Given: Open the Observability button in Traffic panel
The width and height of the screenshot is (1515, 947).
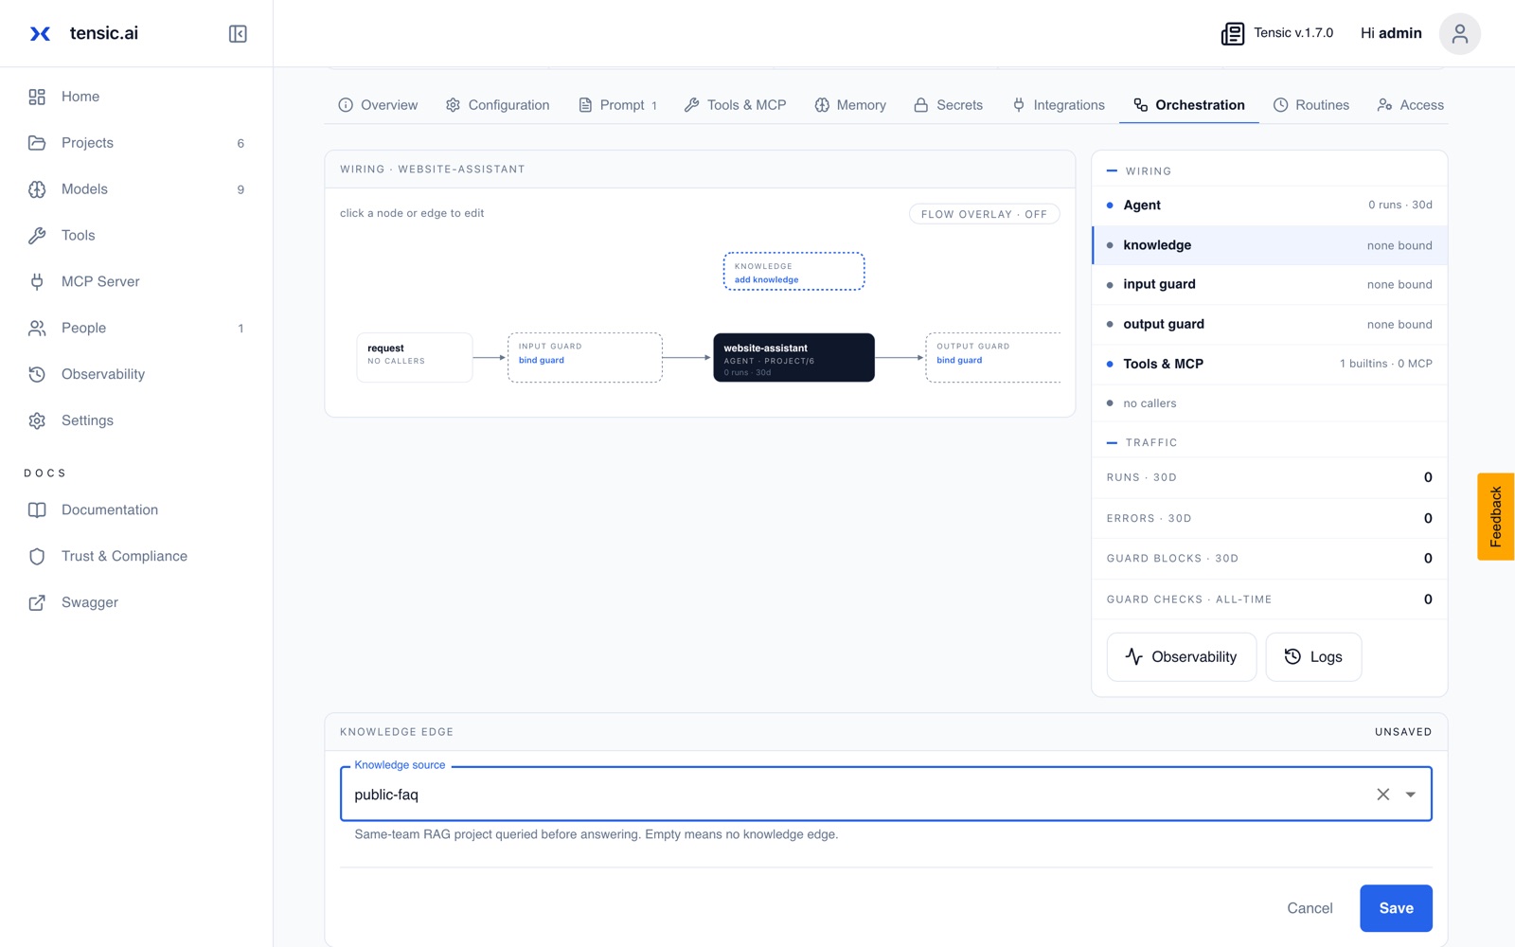Looking at the screenshot, I should [x=1181, y=657].
